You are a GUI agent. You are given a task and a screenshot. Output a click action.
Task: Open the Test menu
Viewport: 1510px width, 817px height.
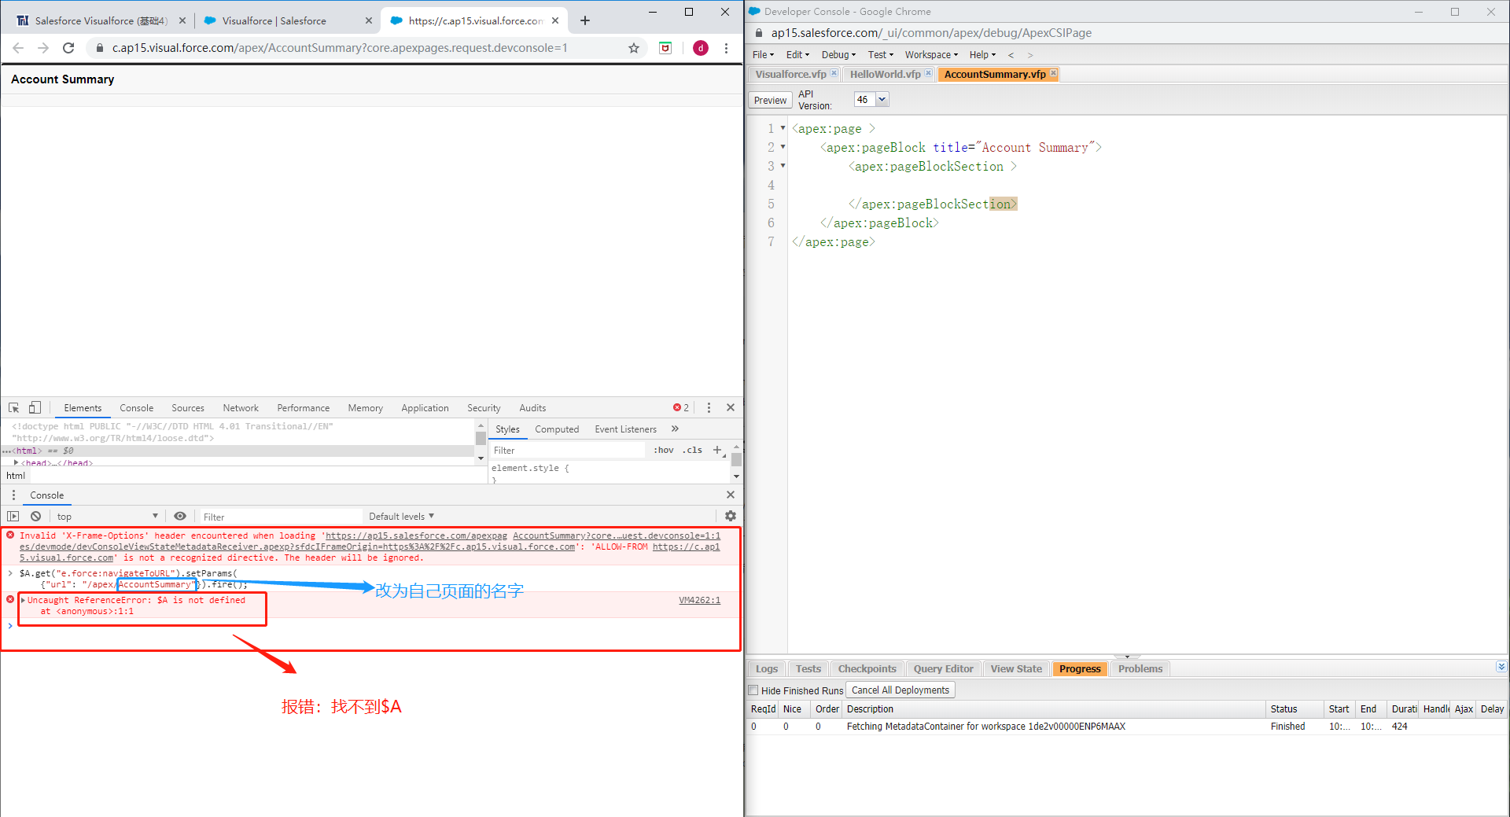[881, 55]
